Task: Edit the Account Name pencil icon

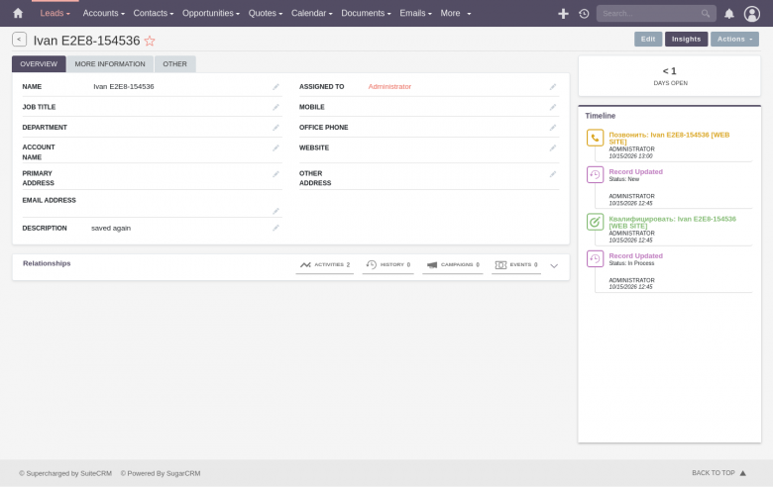Action: (276, 147)
